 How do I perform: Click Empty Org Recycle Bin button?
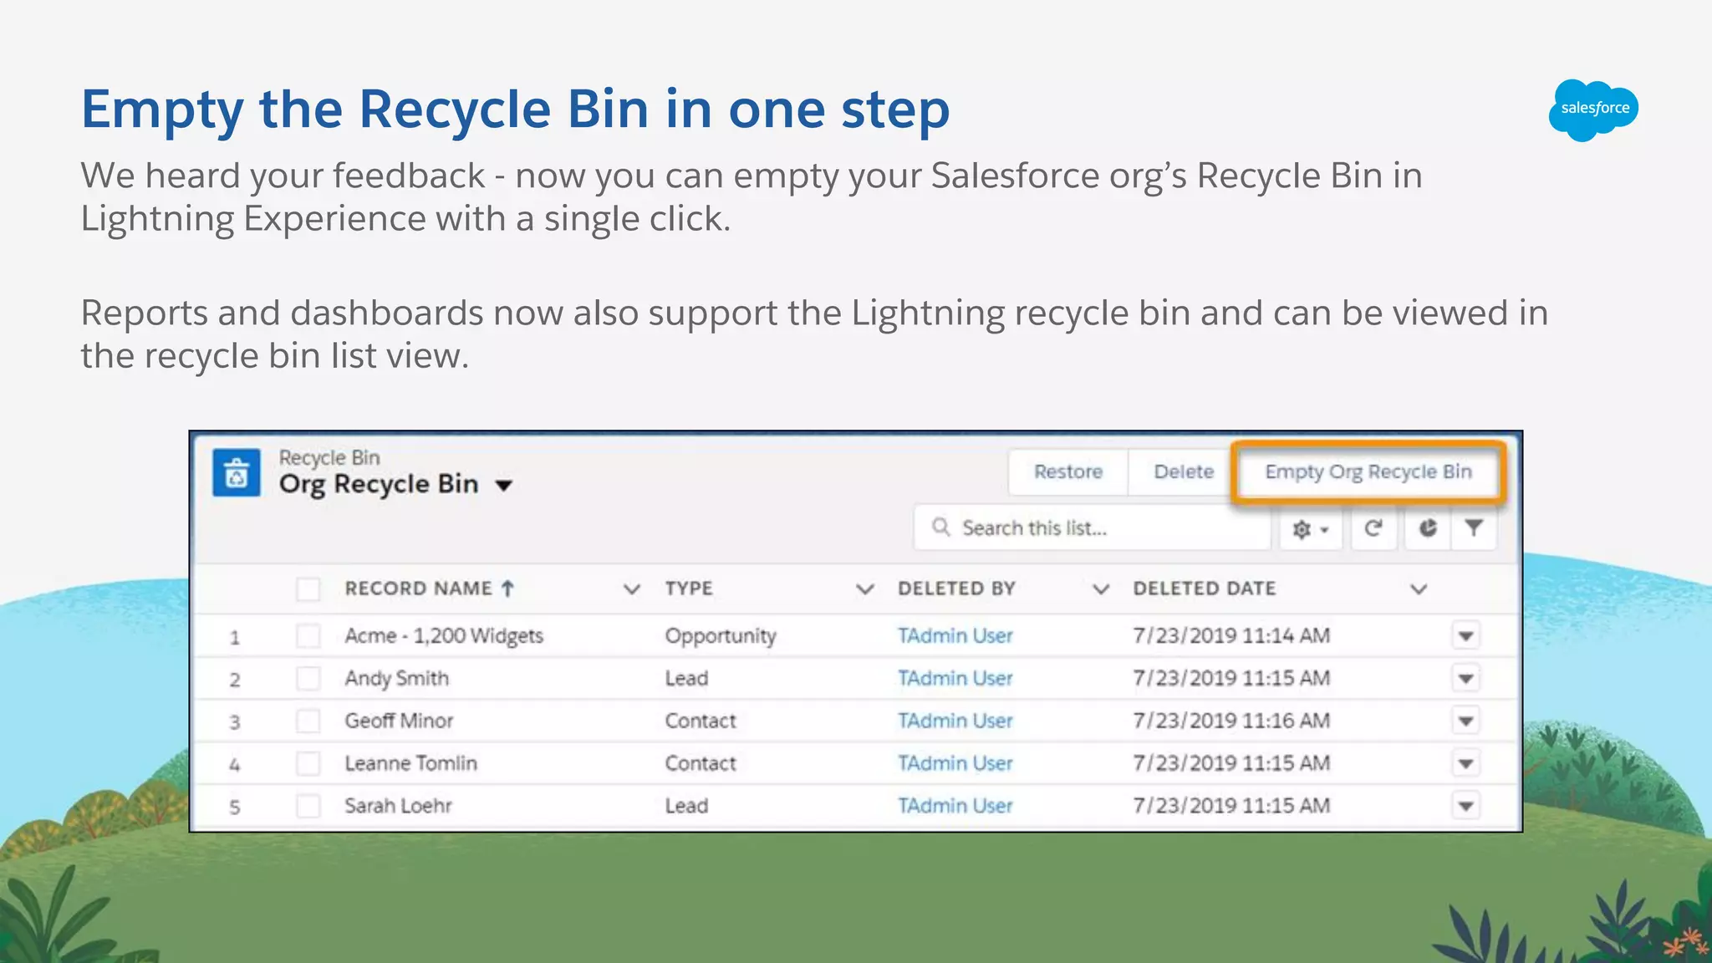coord(1368,472)
